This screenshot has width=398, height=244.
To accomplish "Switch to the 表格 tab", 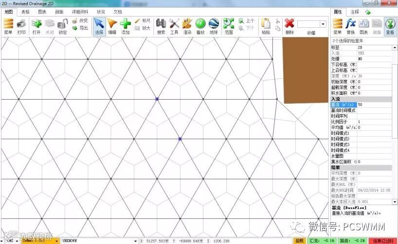I will 25,12.
